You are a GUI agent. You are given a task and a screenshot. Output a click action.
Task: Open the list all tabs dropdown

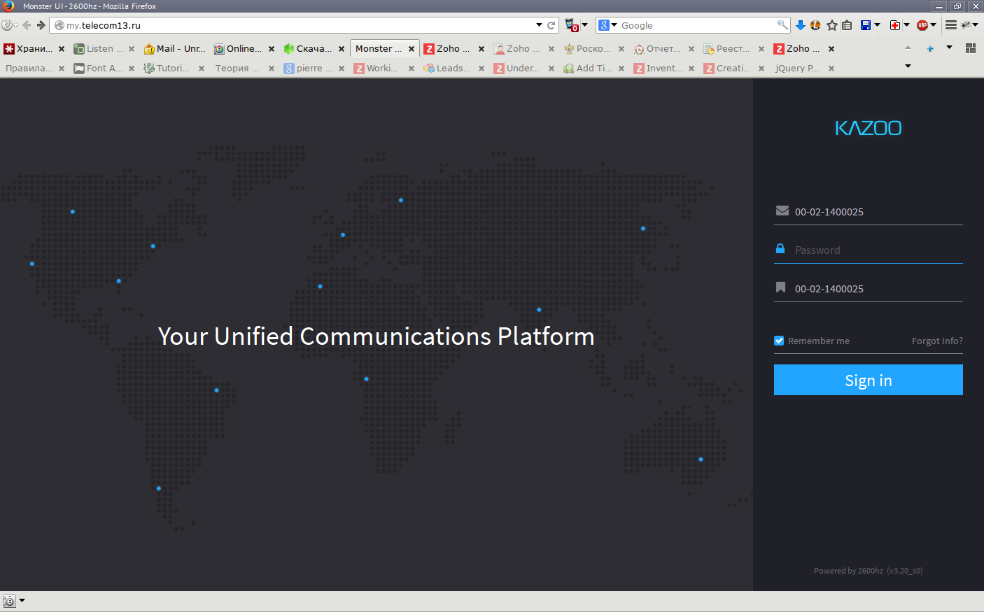950,48
